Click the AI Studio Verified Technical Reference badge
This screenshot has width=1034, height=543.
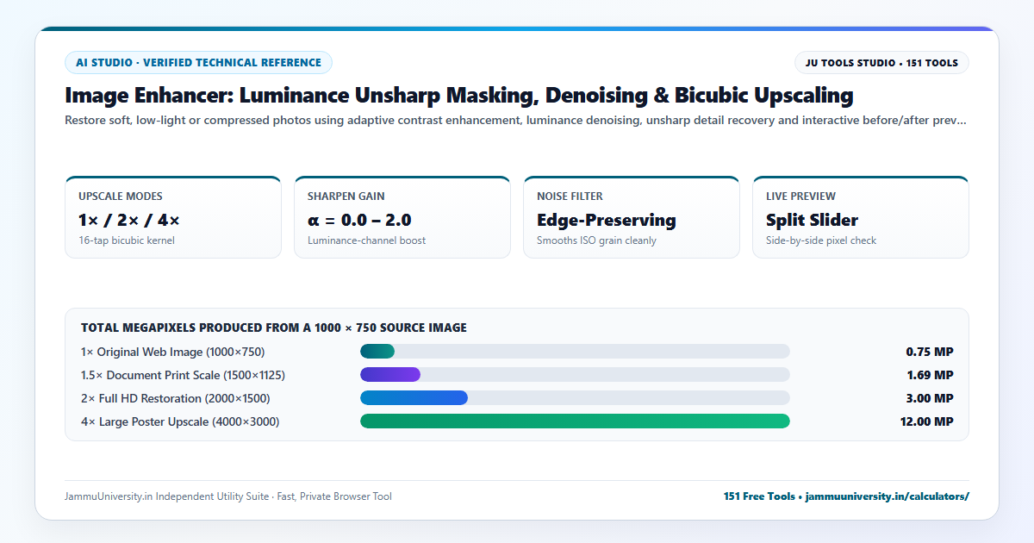[198, 63]
